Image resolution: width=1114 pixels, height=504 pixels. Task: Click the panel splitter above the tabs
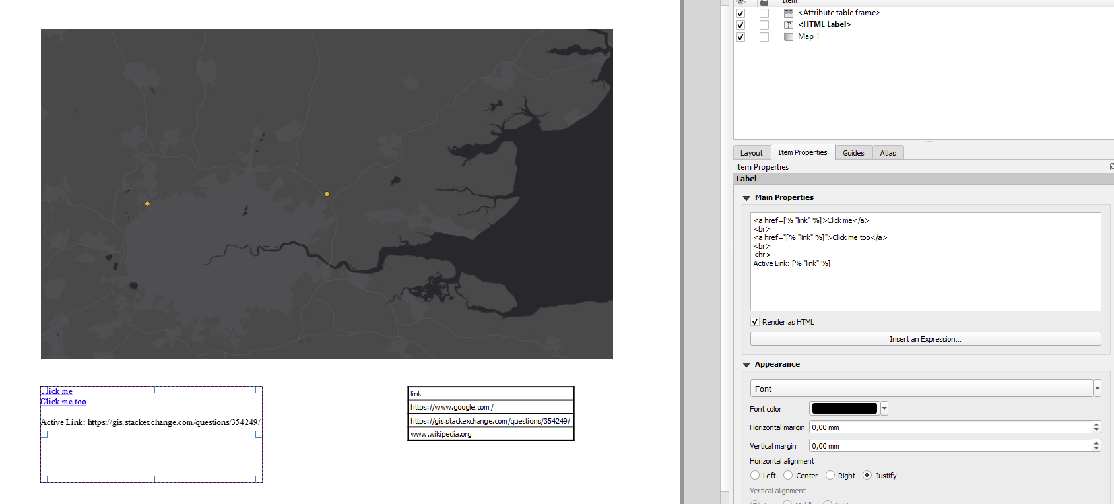point(931,141)
